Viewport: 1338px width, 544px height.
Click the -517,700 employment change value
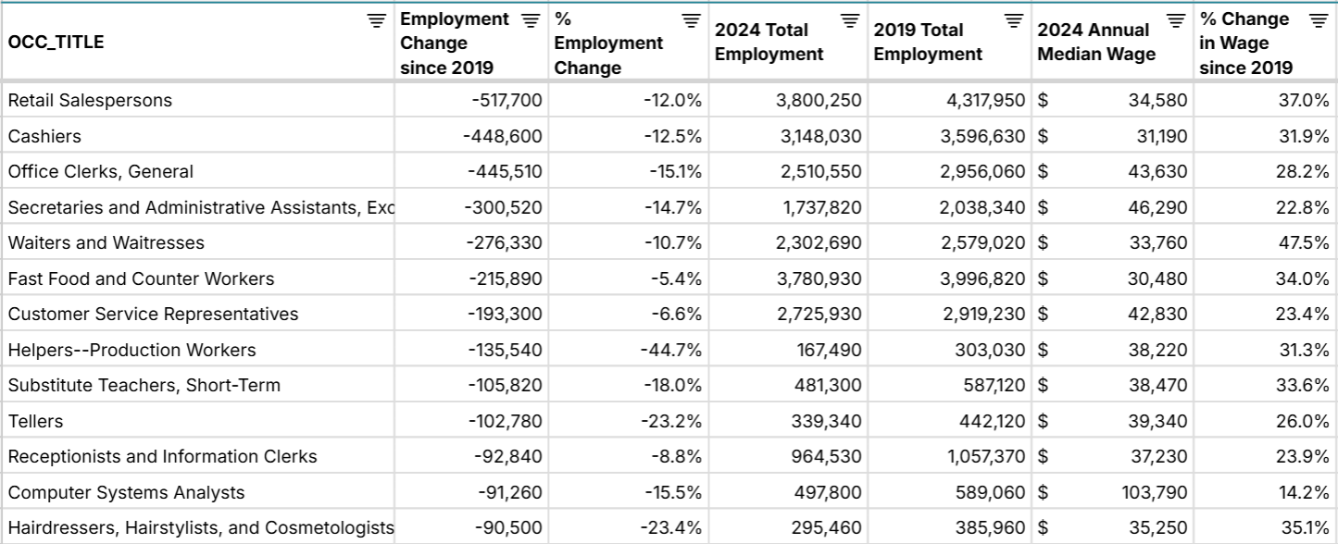508,100
